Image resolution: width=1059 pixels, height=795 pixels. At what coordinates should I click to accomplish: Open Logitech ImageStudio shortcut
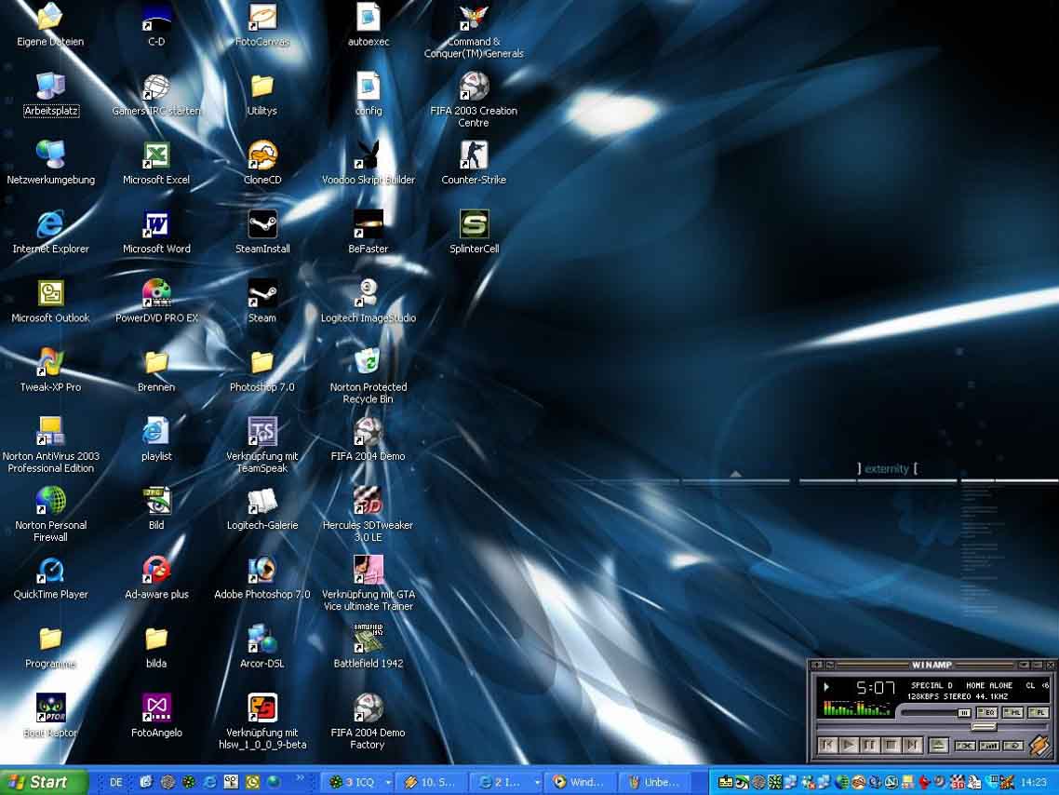point(369,302)
